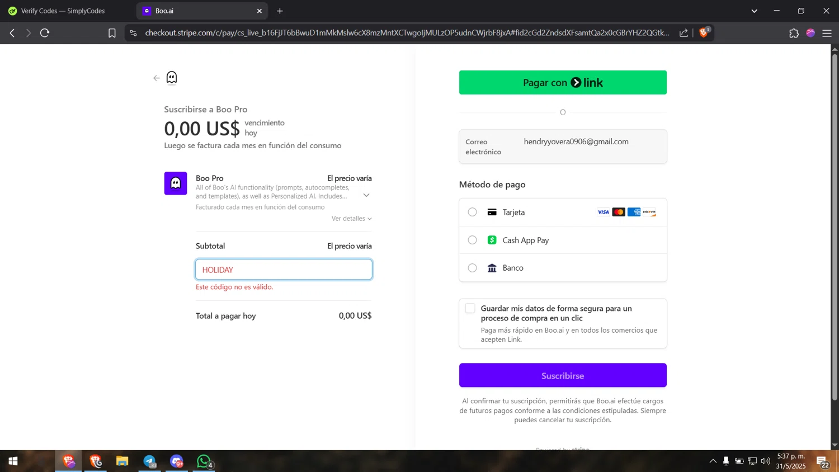Click the Visa card logo

click(604, 212)
